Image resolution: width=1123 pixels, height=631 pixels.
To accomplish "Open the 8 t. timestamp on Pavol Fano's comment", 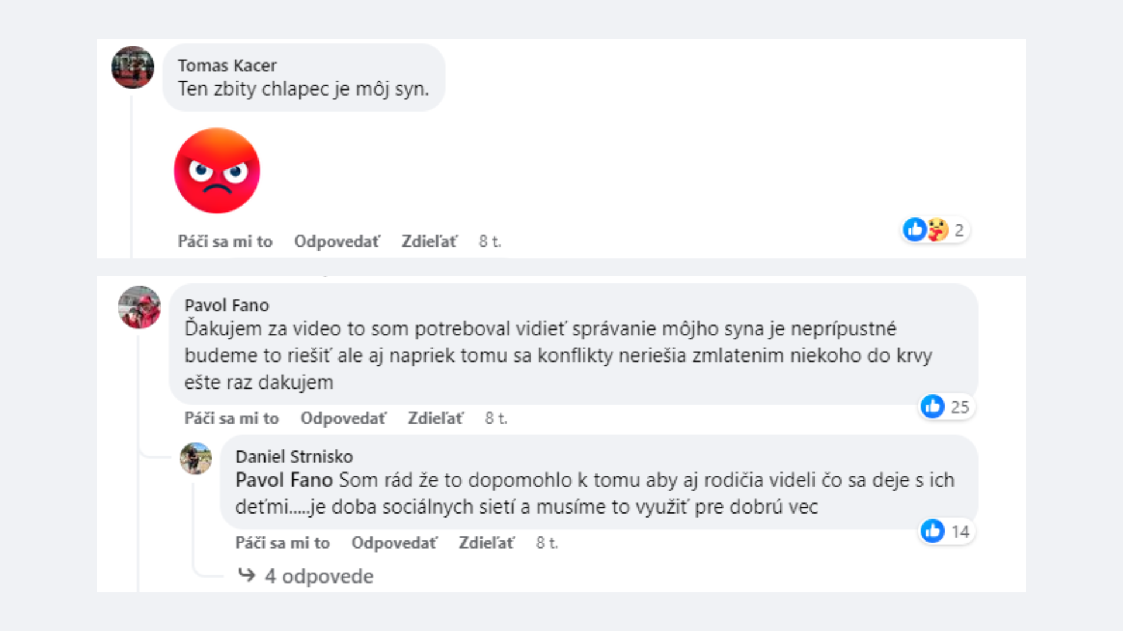I will [496, 418].
